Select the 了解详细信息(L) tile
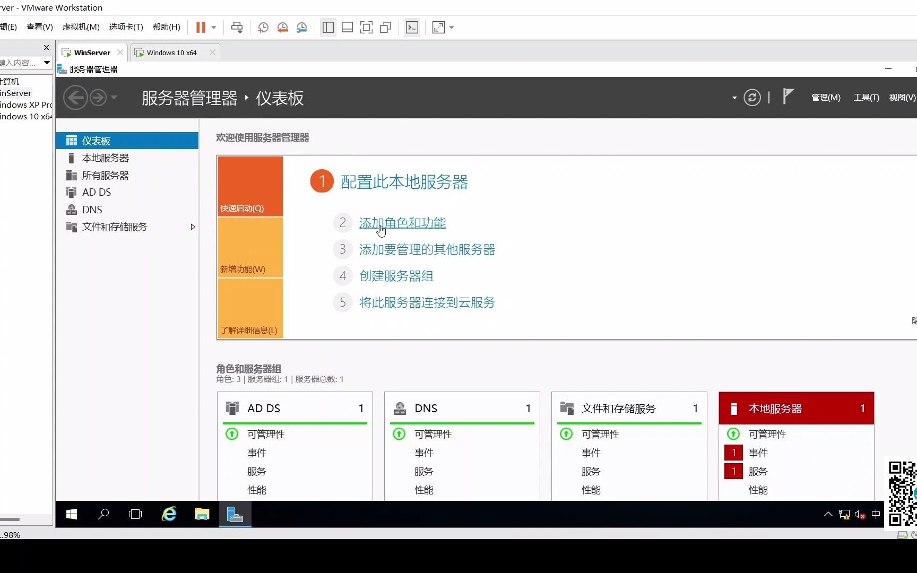The width and height of the screenshot is (917, 573). [250, 308]
